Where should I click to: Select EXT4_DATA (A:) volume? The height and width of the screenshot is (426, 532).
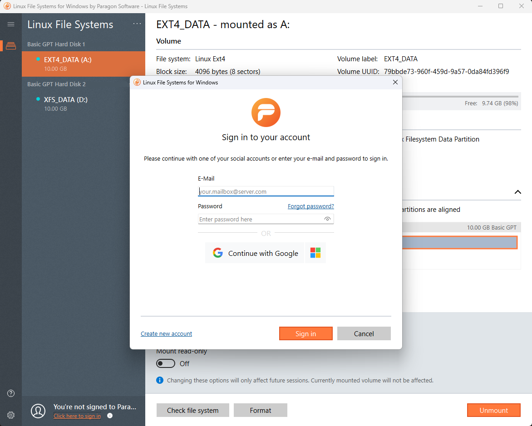pos(84,64)
